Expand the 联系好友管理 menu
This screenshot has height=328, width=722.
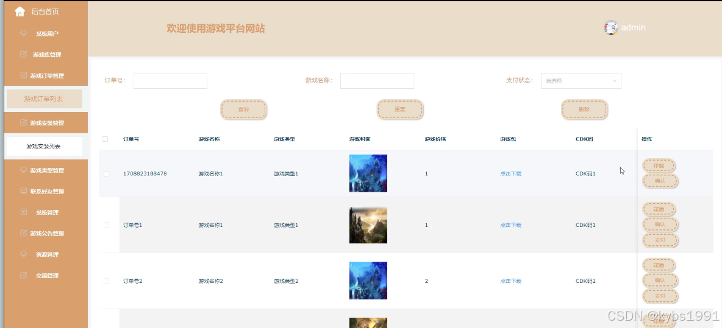[46, 191]
